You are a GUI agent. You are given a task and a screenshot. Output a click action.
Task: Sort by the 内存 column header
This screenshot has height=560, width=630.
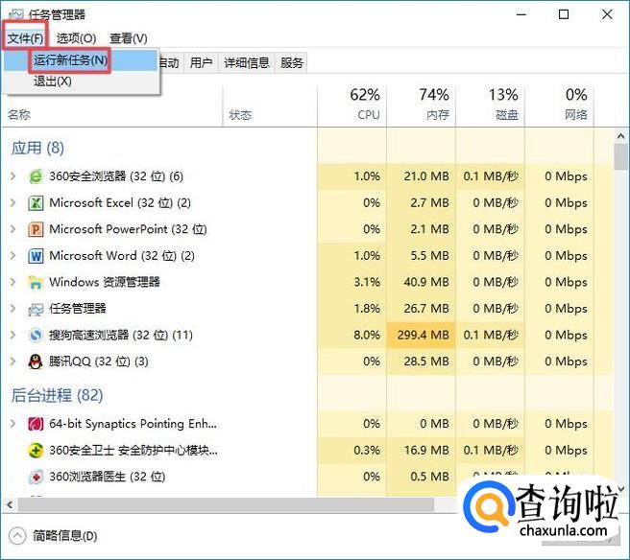click(x=421, y=105)
